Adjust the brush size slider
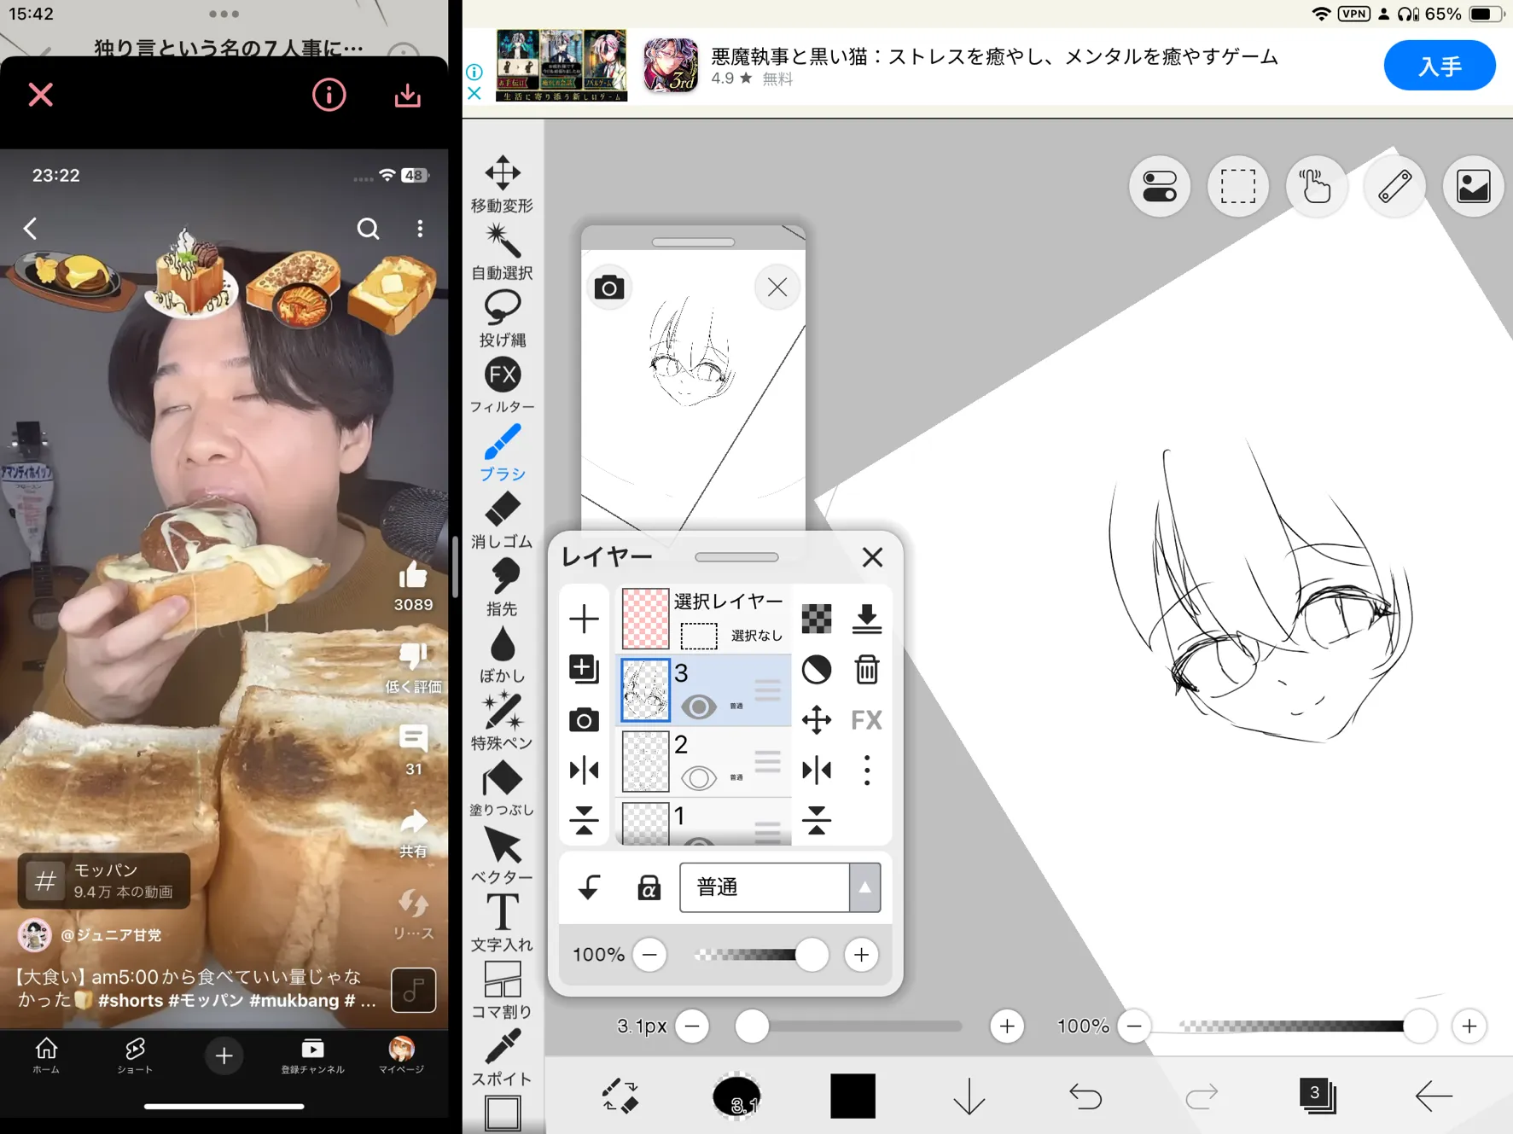Viewport: 1513px width, 1134px height. pos(849,1026)
